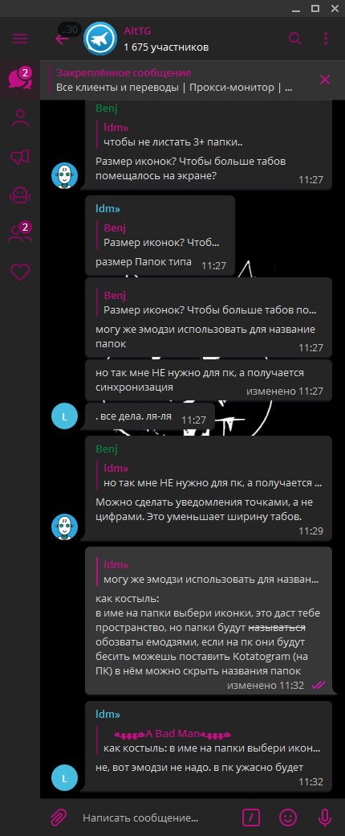Search in this chat with magnifier icon
The width and height of the screenshot is (345, 836).
click(295, 39)
